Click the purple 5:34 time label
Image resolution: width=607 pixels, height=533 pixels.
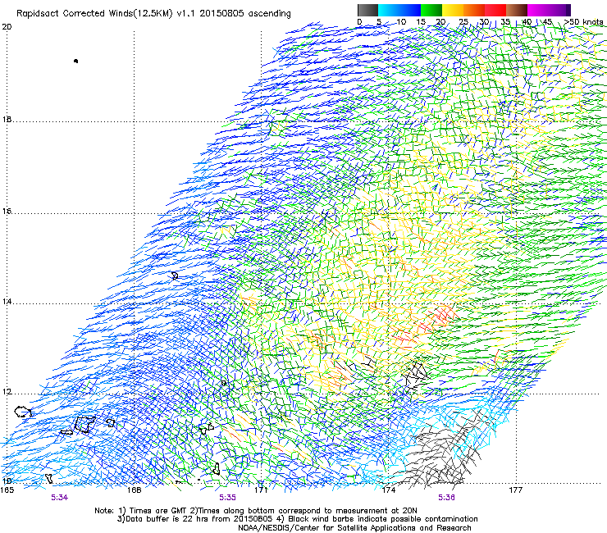[x=60, y=498]
